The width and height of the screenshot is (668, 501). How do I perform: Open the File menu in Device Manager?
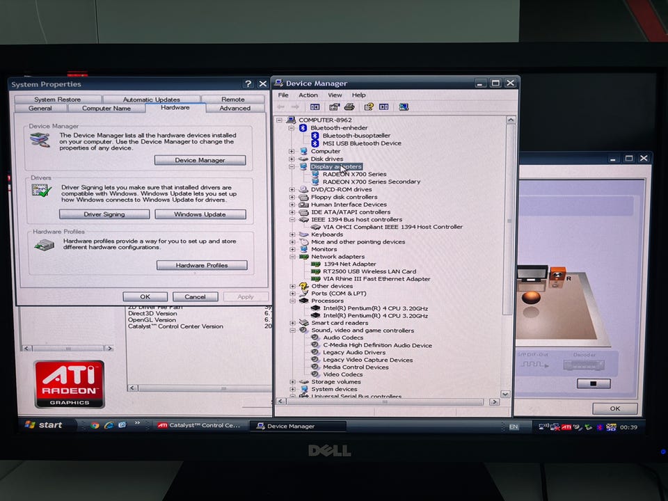pos(283,95)
